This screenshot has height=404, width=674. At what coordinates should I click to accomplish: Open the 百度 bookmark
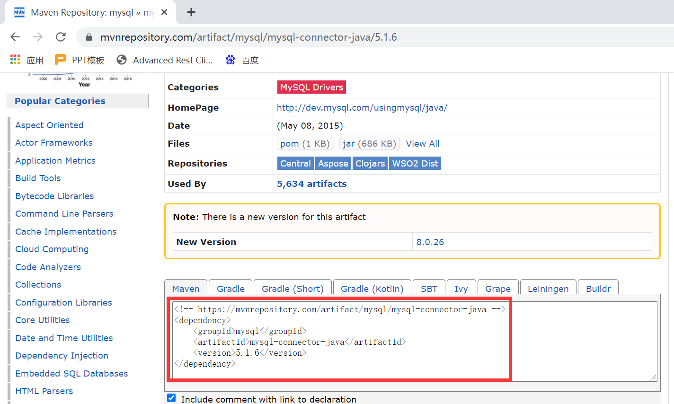coord(242,60)
